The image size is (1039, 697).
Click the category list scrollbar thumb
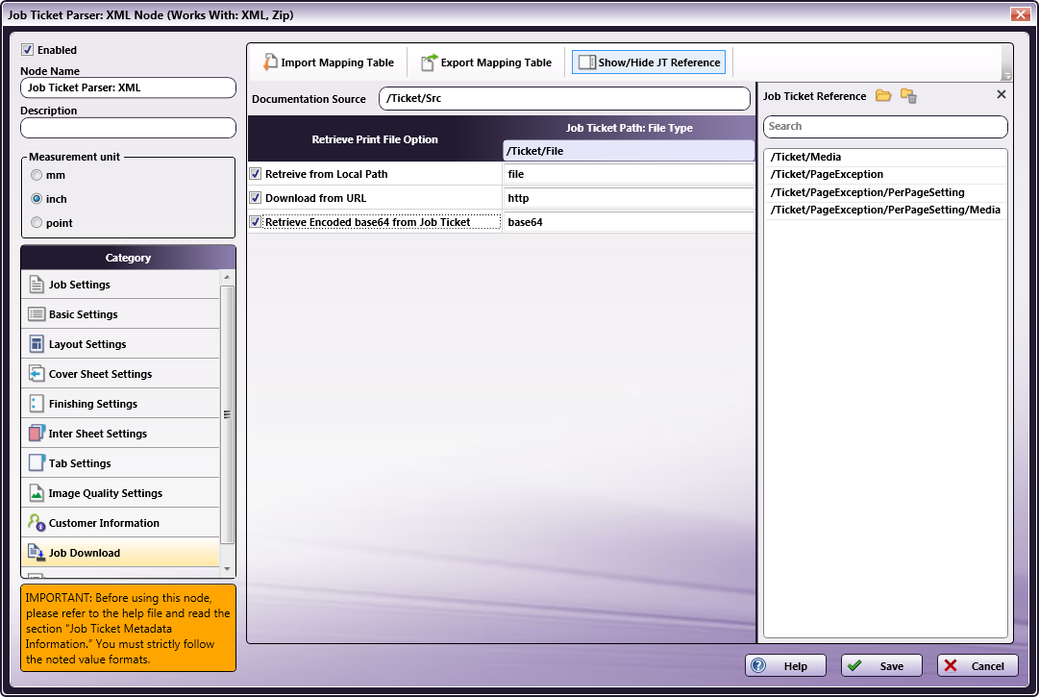point(227,414)
